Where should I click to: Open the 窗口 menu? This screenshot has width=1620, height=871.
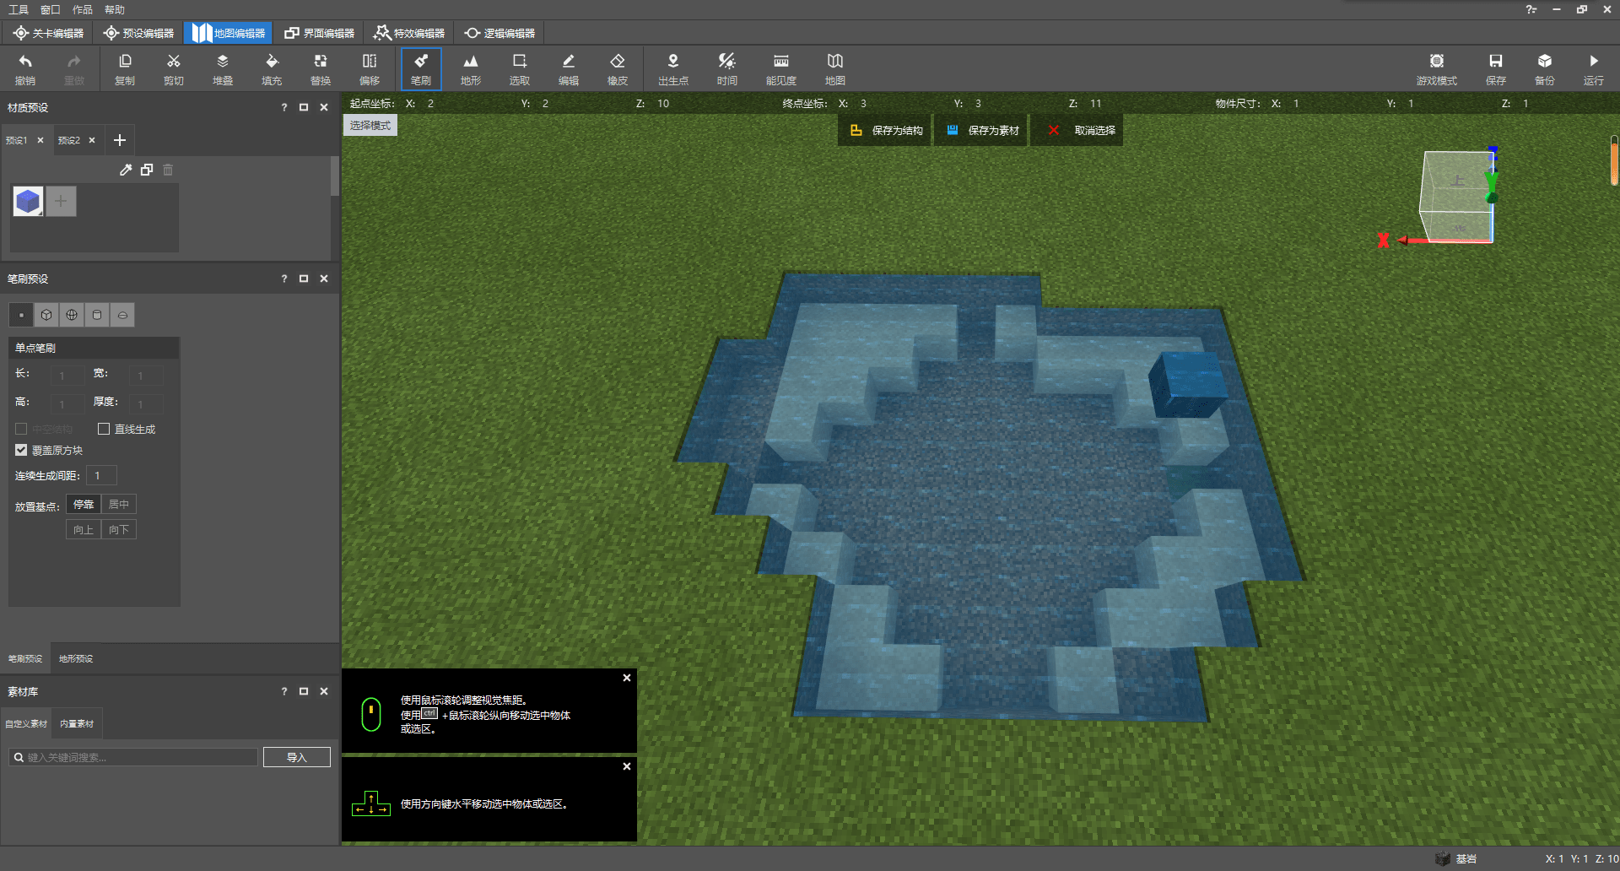(51, 9)
